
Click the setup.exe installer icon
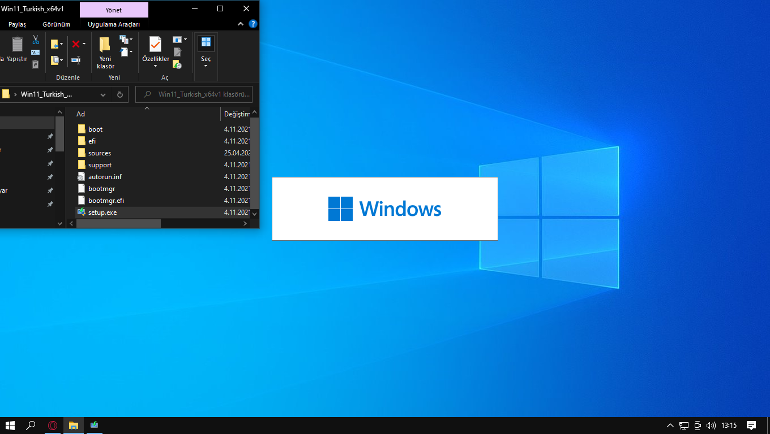click(x=82, y=212)
